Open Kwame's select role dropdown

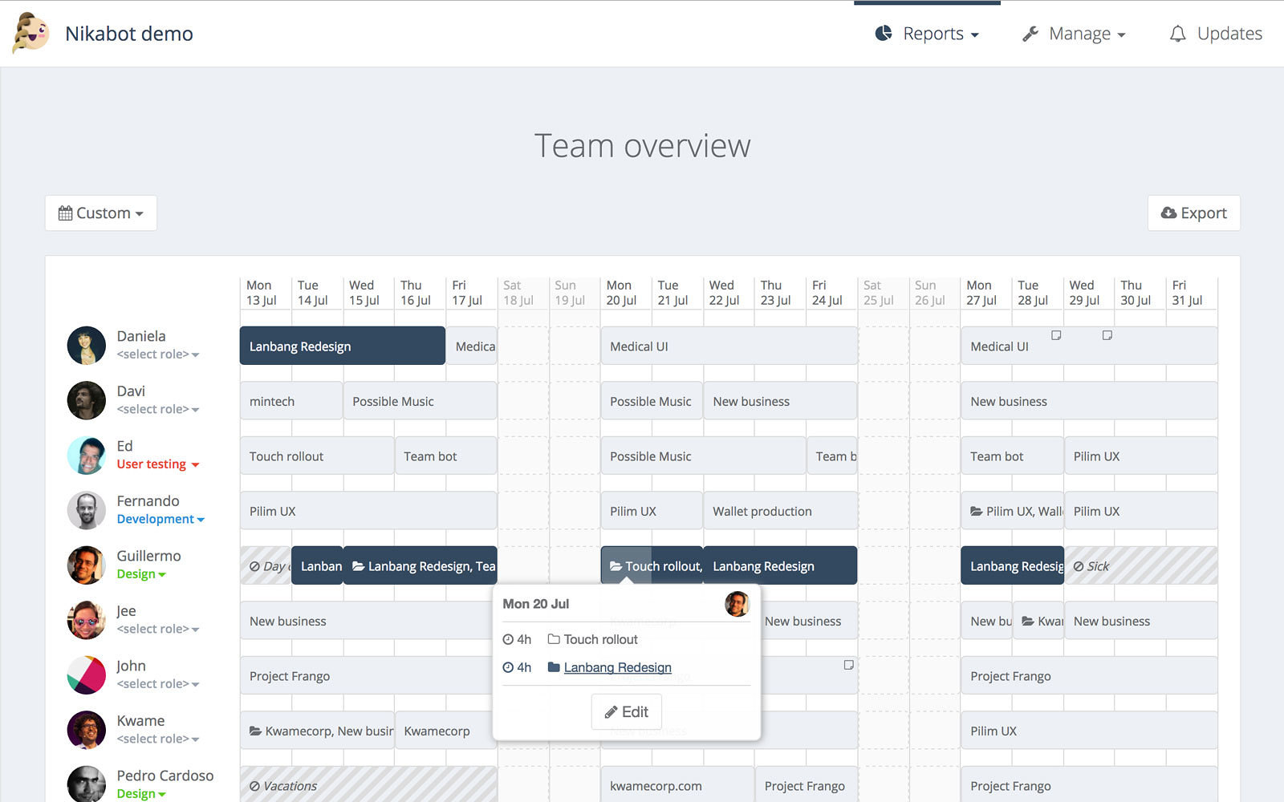(158, 739)
